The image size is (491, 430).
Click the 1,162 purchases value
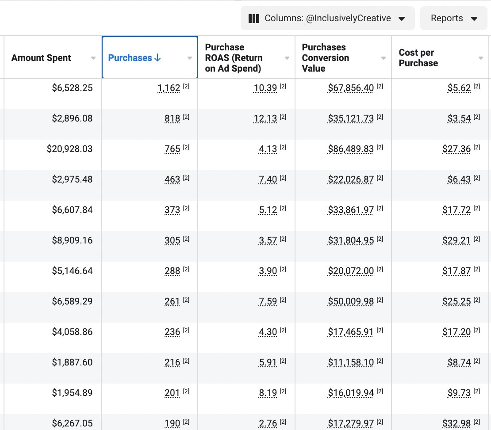click(169, 88)
